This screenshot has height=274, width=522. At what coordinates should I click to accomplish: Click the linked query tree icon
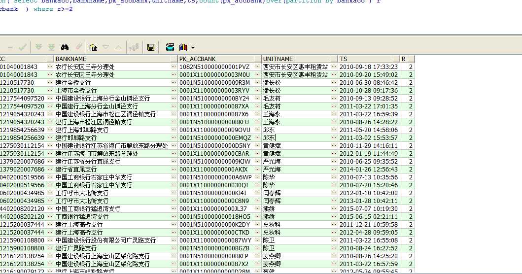coord(134,48)
